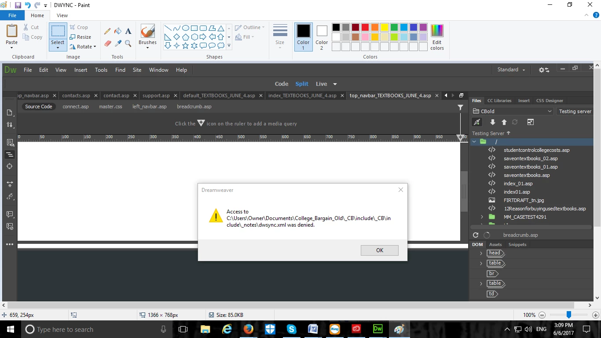This screenshot has height=338, width=601.
Task: Click the Crop button
Action: click(x=79, y=27)
